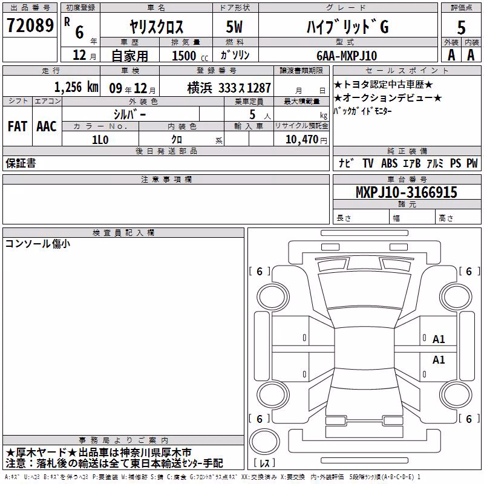Viewport: 484px width, 484px height.
Task: Click the lower A1 damage mark
Action: click(439, 359)
